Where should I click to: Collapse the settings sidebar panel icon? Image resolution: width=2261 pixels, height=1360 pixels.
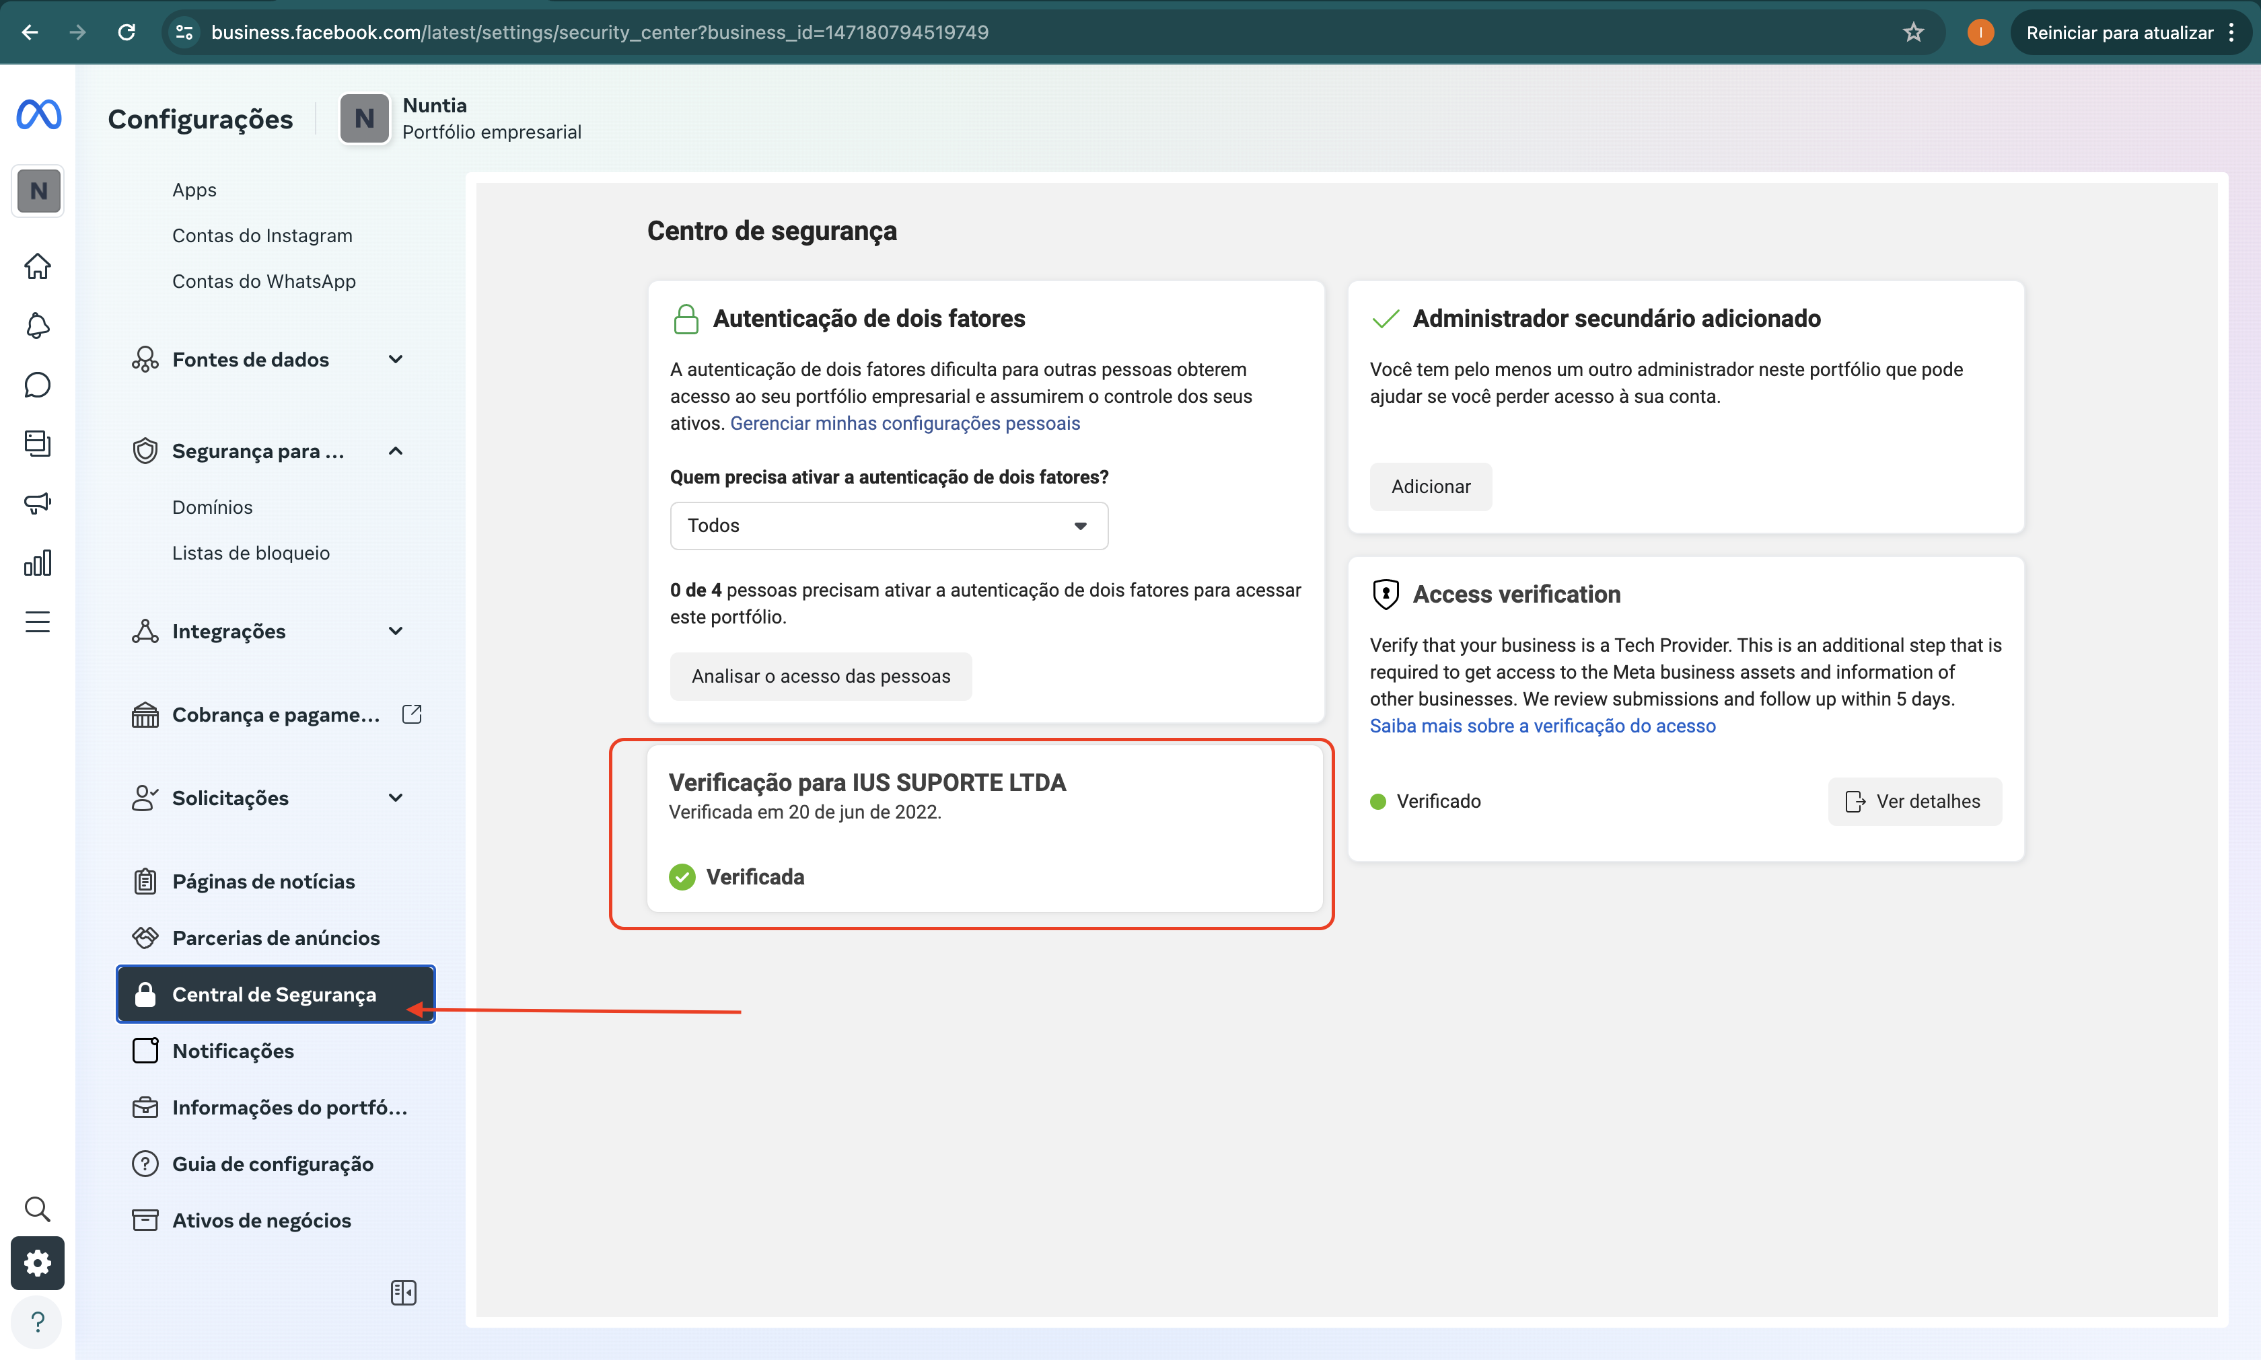(x=404, y=1292)
